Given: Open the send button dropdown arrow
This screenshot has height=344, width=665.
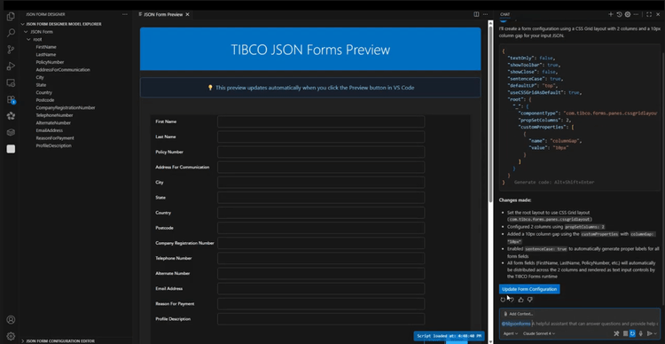Looking at the screenshot, I should (x=655, y=334).
